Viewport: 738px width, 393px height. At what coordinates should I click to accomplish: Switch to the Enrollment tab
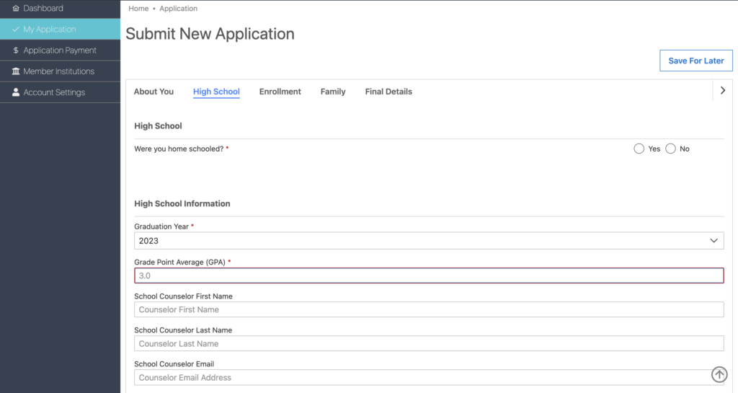280,92
